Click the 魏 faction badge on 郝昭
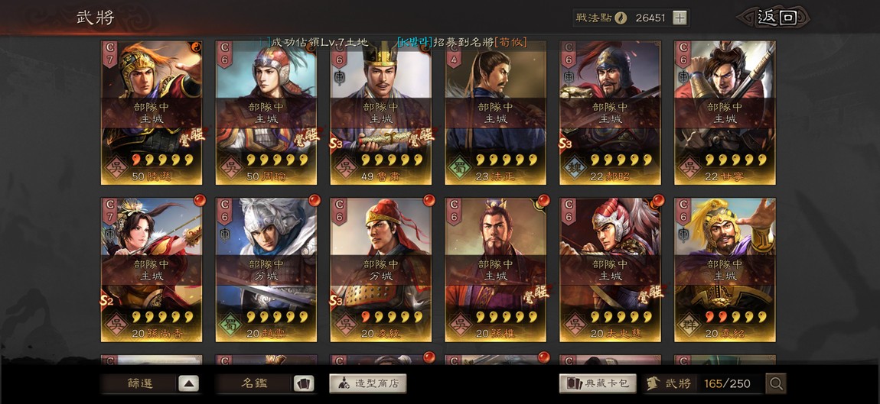Screen dimensions: 880x404 point(575,167)
